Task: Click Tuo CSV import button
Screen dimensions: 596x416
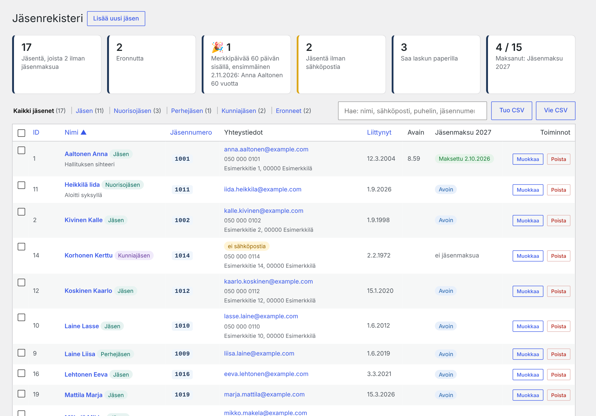Action: pyautogui.click(x=512, y=110)
